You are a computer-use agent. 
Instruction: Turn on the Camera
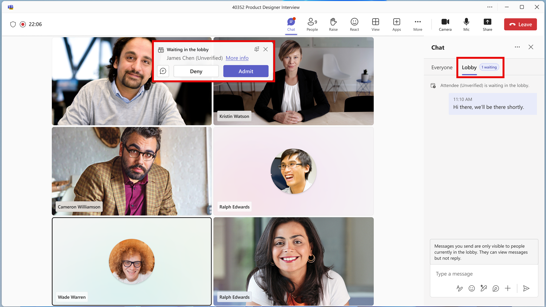445,24
